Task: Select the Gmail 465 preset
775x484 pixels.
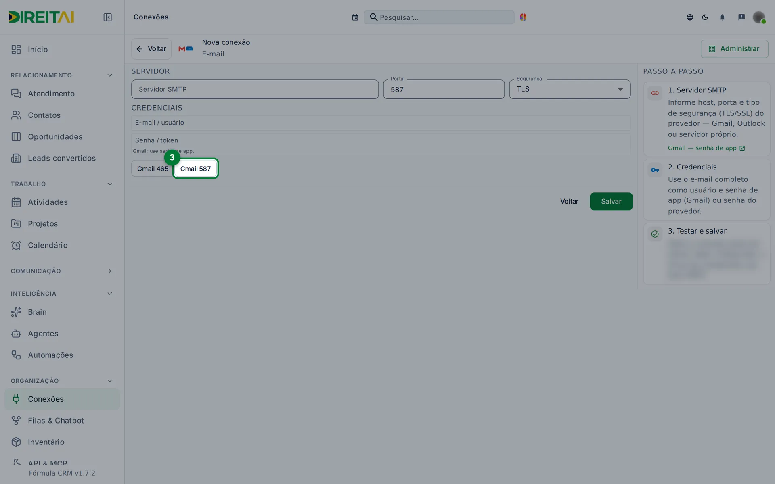Action: click(153, 169)
